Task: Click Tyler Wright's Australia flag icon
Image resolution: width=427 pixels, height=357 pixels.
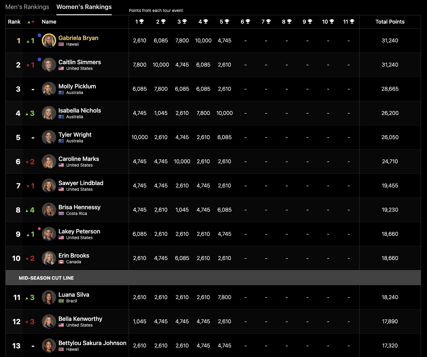Action: point(61,141)
